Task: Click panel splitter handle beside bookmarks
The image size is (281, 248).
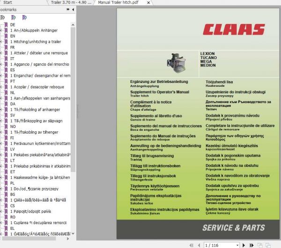Action: [x=78, y=111]
